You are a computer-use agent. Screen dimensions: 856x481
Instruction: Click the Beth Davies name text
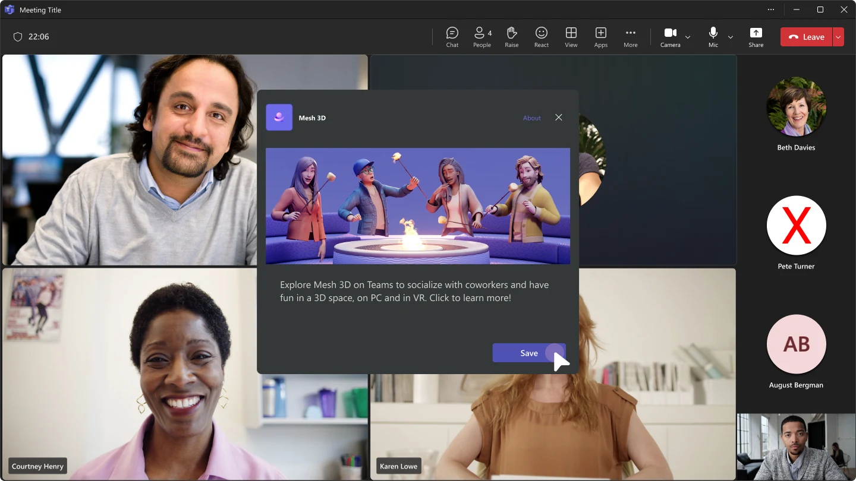click(x=797, y=147)
